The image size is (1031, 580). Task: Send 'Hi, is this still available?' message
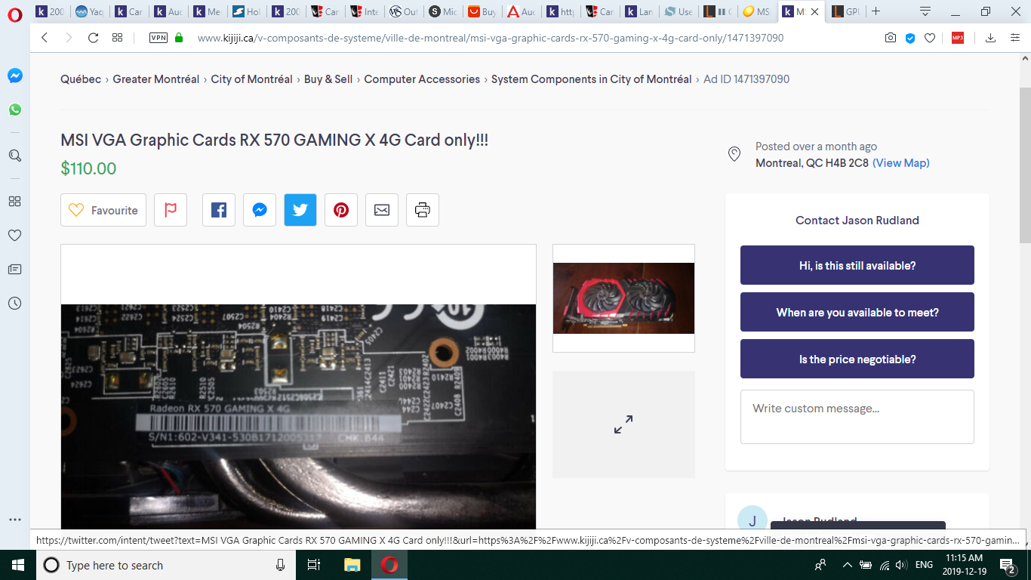pos(857,265)
